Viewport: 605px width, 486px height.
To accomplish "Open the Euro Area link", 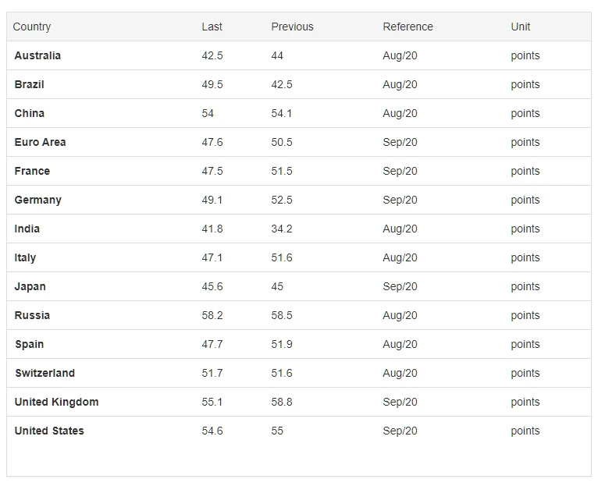I will tap(40, 142).
